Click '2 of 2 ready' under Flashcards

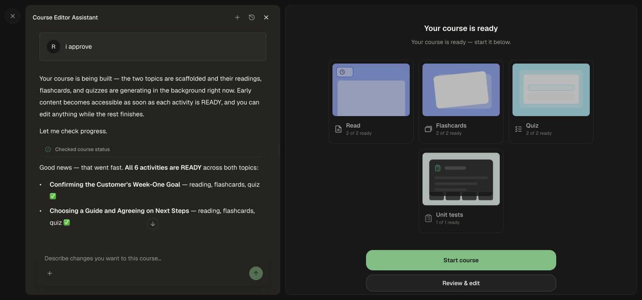click(x=449, y=133)
